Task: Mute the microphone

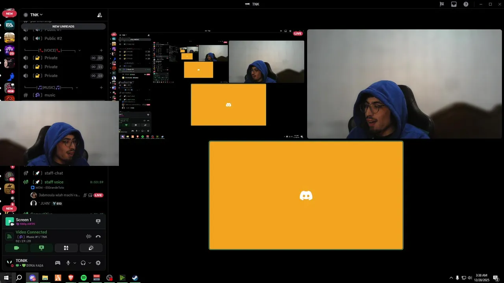Action: [68, 263]
